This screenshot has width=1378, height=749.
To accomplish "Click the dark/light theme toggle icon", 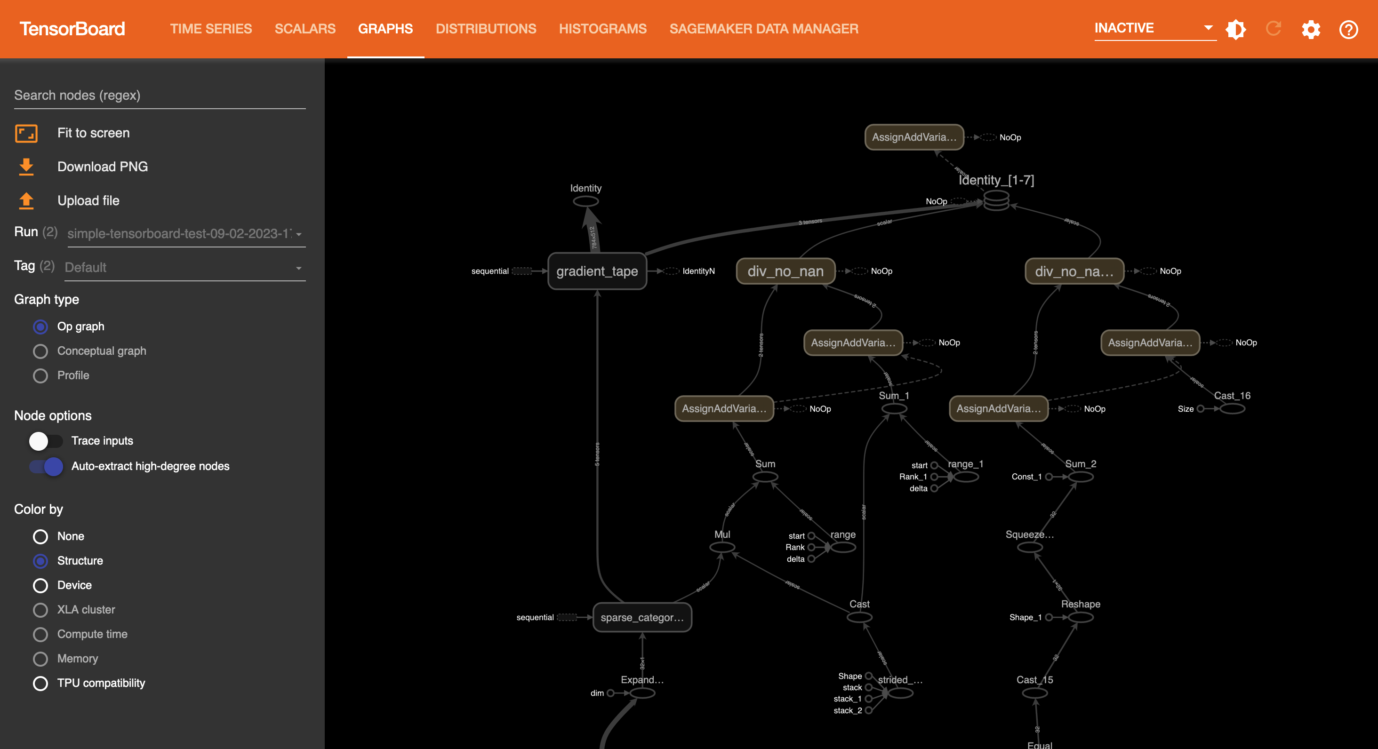I will click(1236, 28).
